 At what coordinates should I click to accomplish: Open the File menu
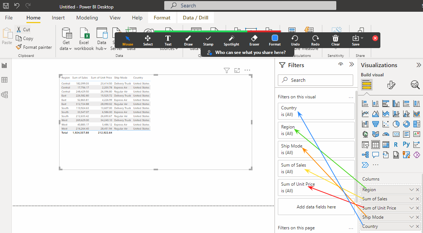point(8,18)
